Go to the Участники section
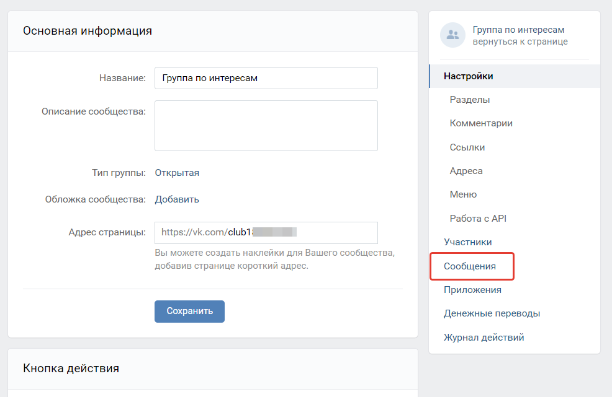Image resolution: width=612 pixels, height=397 pixels. click(x=468, y=242)
